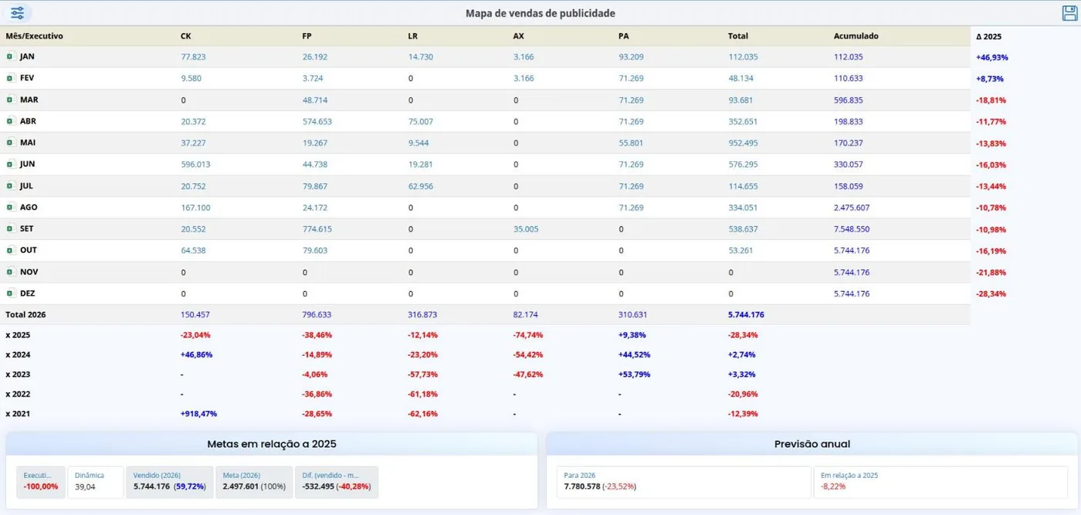Export MAI row to Excel icon
The height and width of the screenshot is (515, 1081).
(x=10, y=143)
